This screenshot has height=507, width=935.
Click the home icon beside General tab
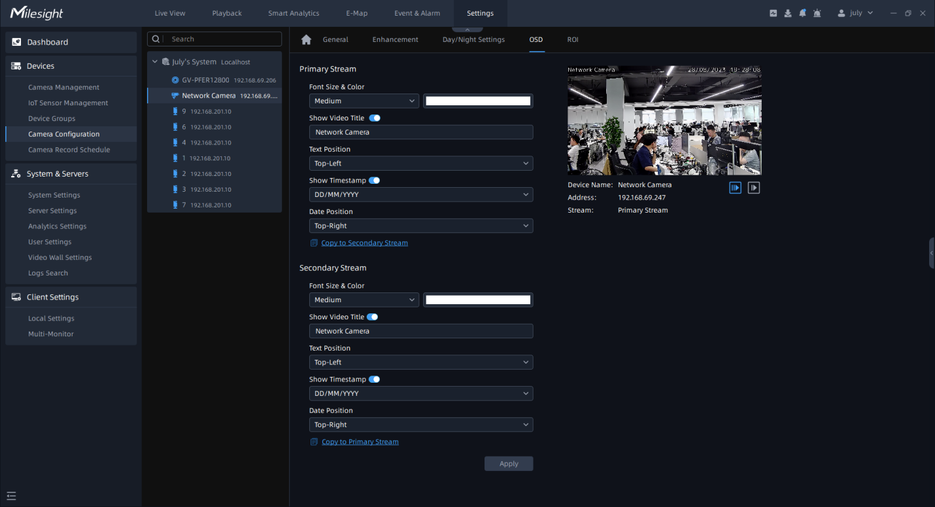pos(306,40)
